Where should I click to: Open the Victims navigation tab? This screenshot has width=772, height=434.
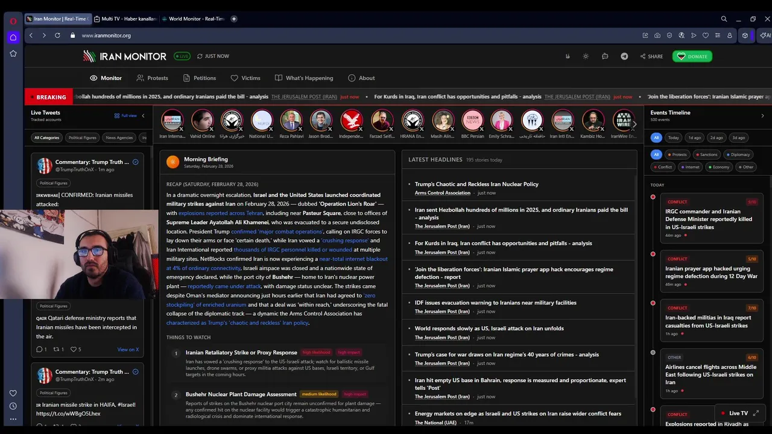pos(245,78)
